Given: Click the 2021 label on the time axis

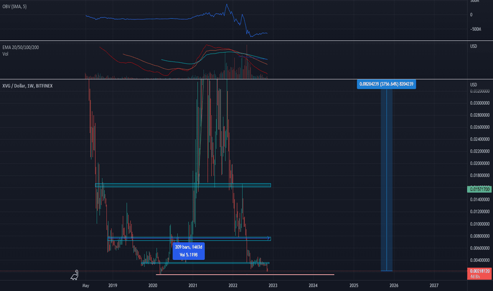Looking at the screenshot, I should point(193,286).
